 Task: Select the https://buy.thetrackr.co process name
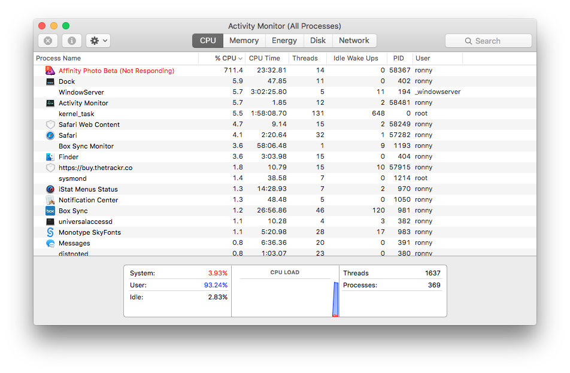pos(95,168)
